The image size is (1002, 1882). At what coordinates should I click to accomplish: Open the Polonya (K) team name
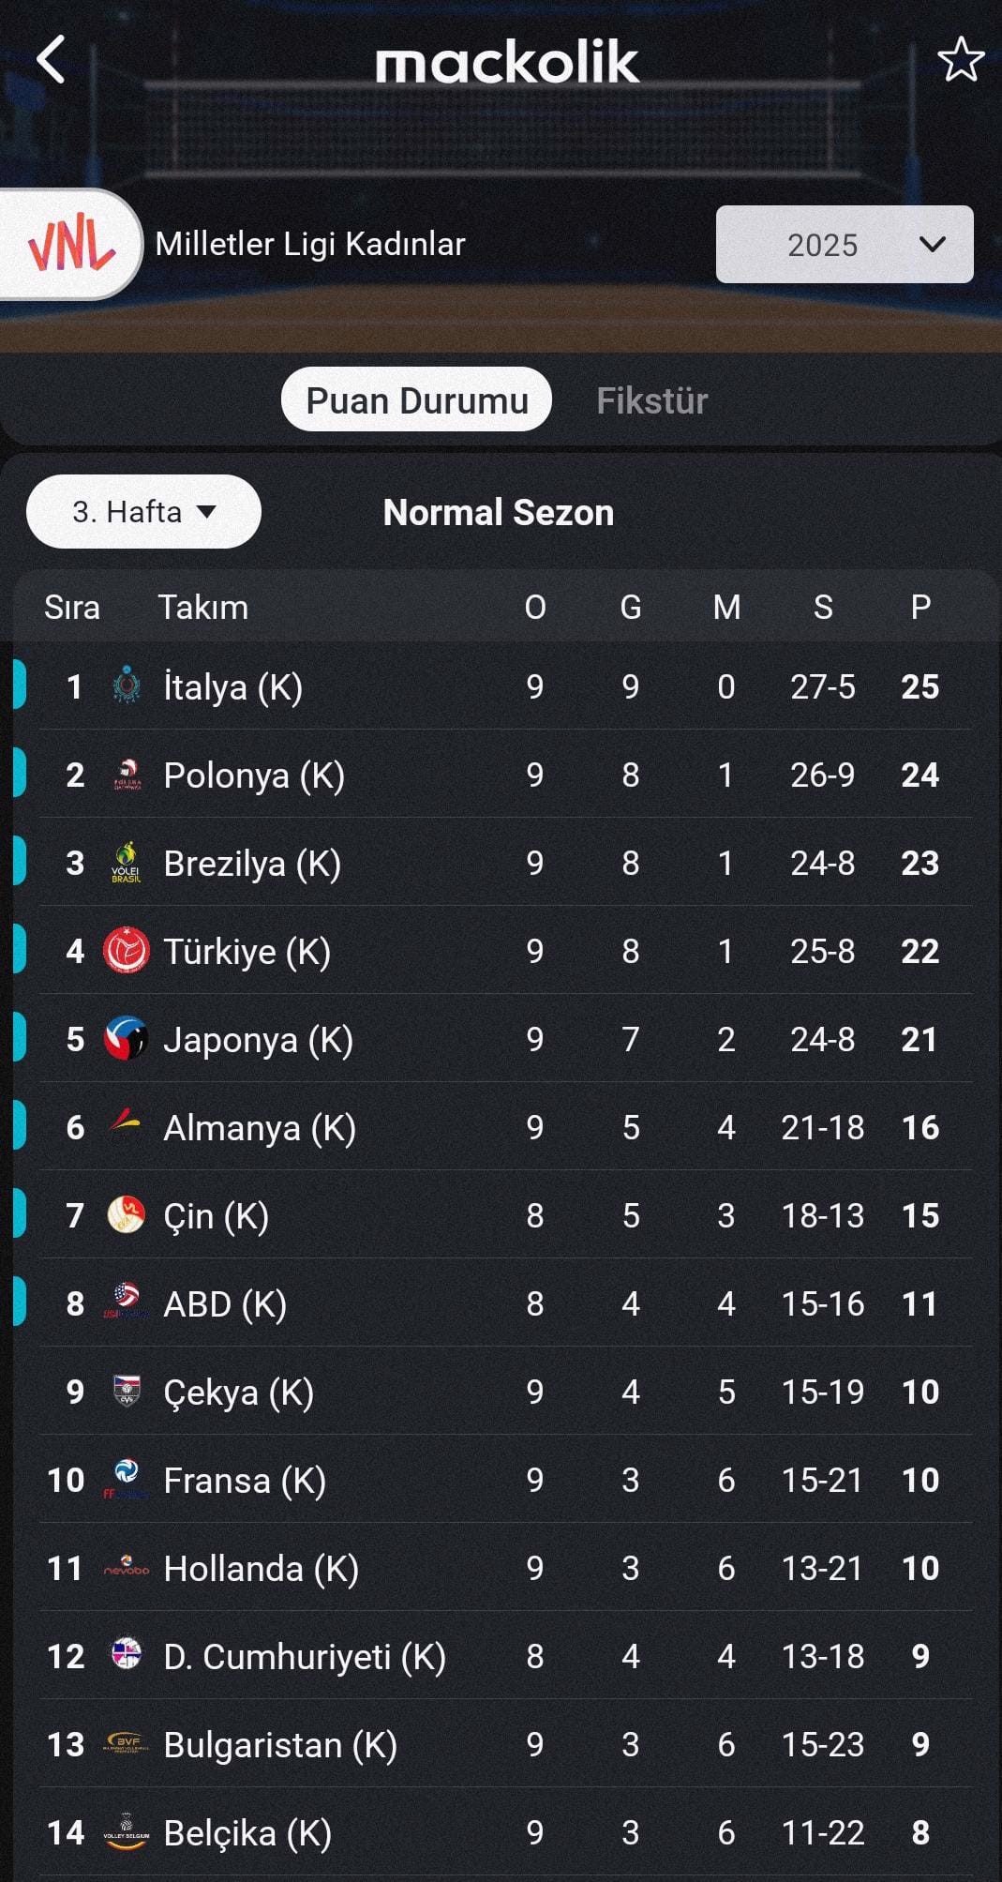point(254,775)
